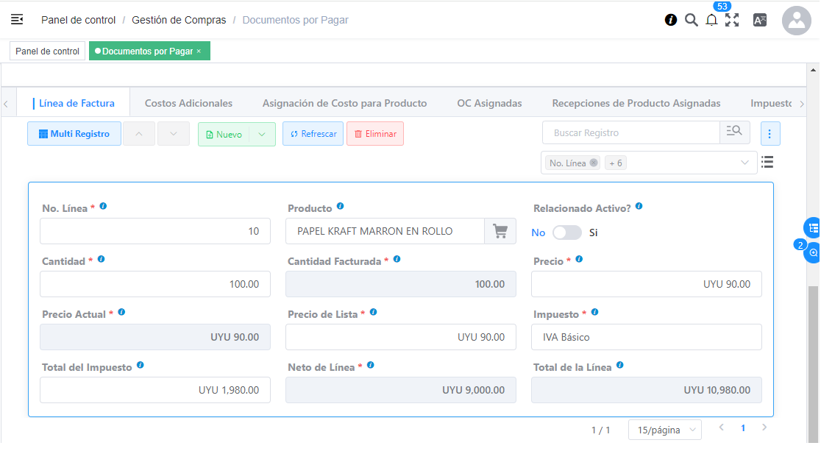Open the OC Asignadas tab
This screenshot has width=821, height=465.
(489, 103)
